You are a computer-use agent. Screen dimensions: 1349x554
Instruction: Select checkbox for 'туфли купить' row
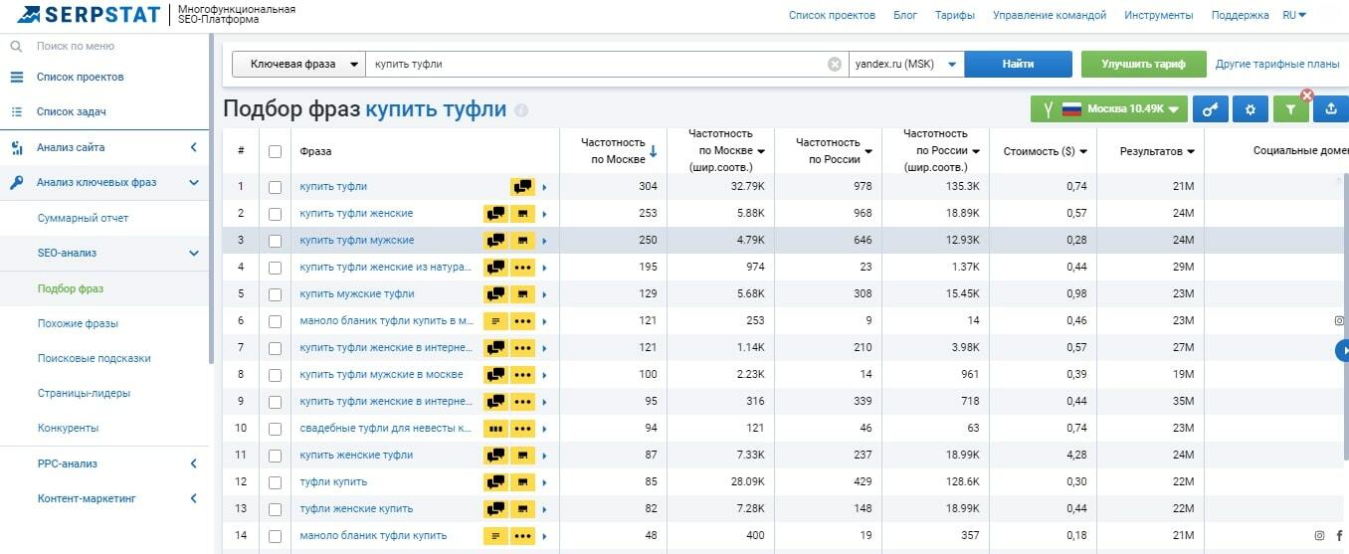(275, 481)
